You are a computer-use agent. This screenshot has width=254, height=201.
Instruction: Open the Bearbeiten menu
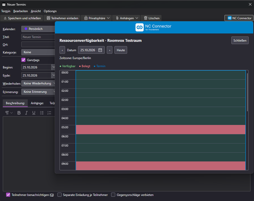click(21, 11)
